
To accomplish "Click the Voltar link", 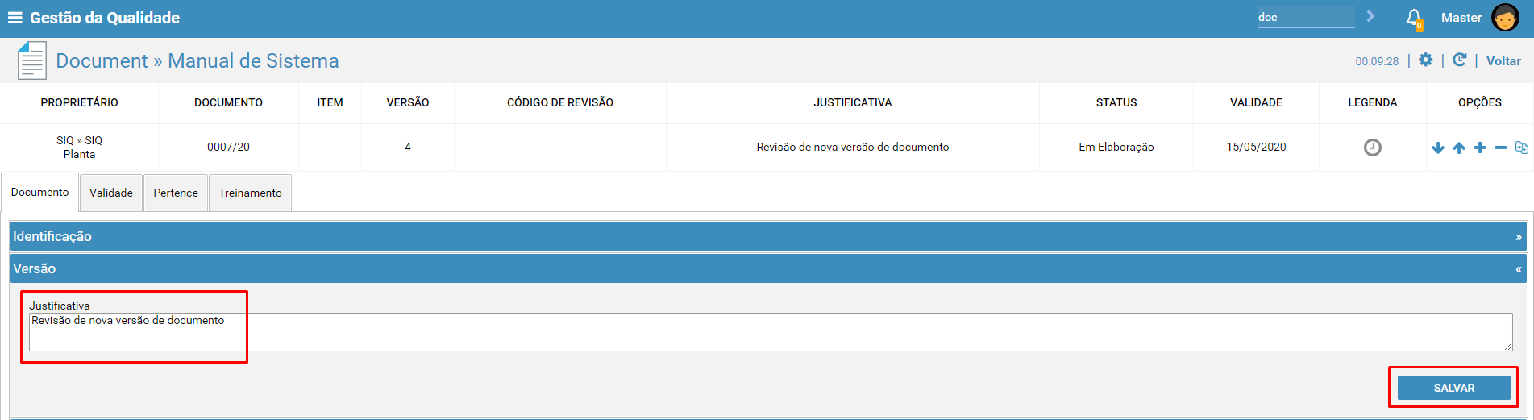I will pos(1503,60).
